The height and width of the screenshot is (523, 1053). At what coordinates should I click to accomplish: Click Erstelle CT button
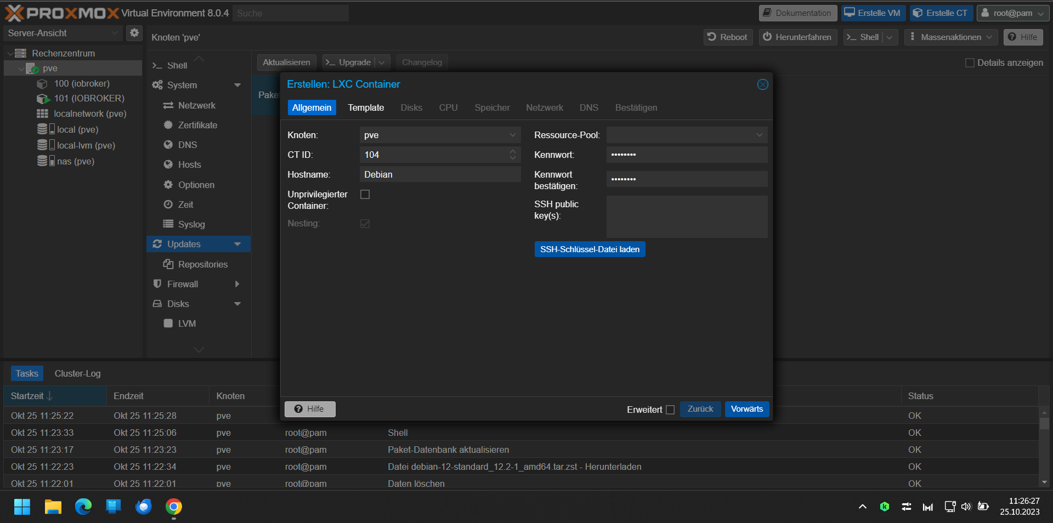pos(941,13)
